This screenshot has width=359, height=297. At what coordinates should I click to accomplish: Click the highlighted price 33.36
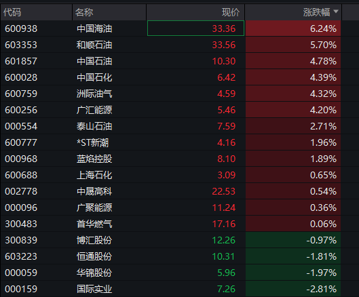click(x=195, y=28)
